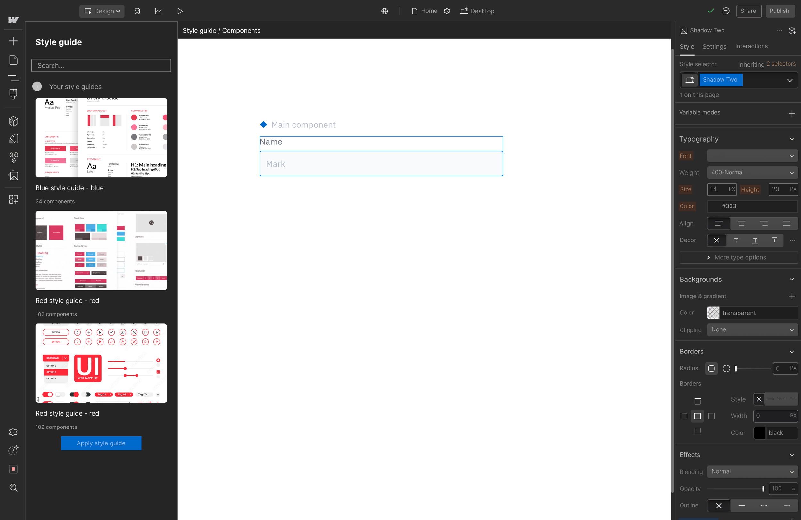
Task: Open the CMS database icon
Action: (x=137, y=11)
